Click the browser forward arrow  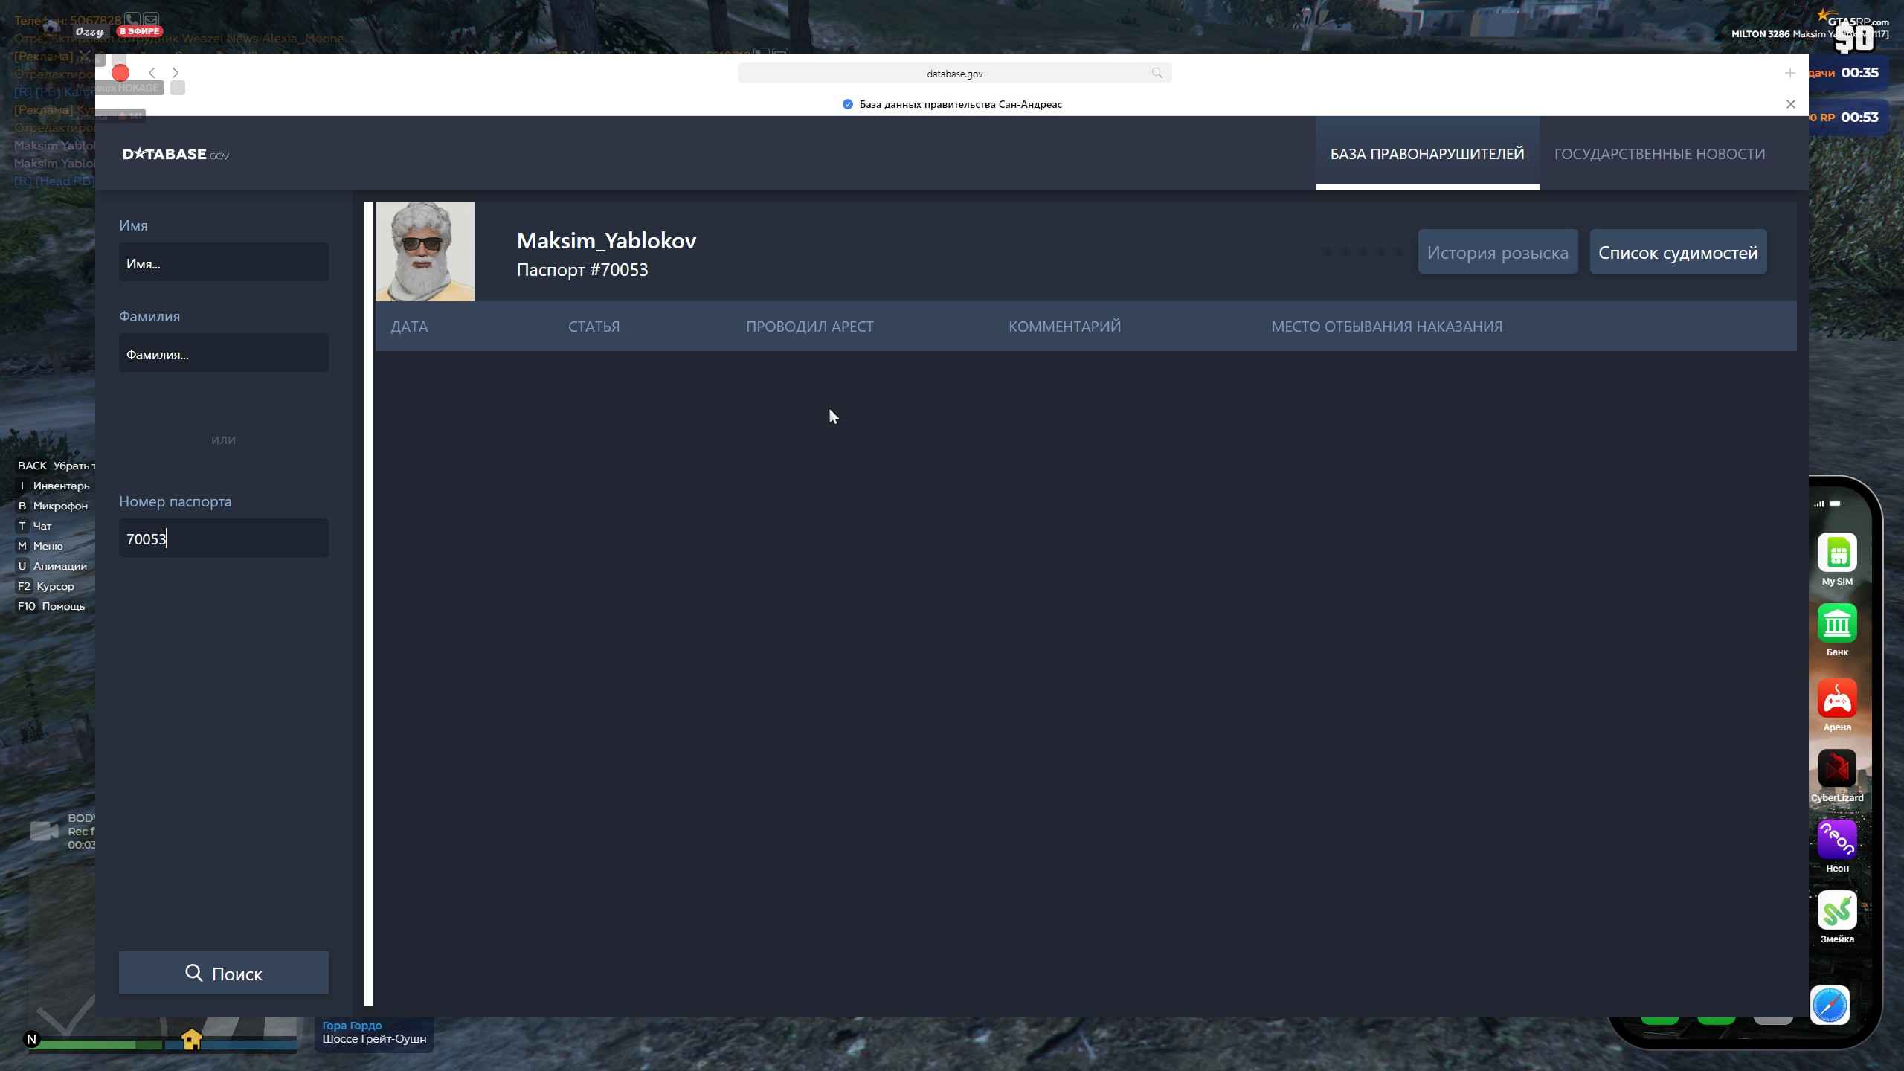coord(176,73)
